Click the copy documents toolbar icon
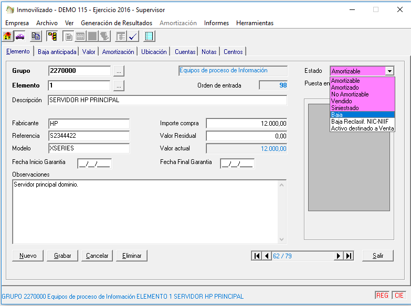 36,36
